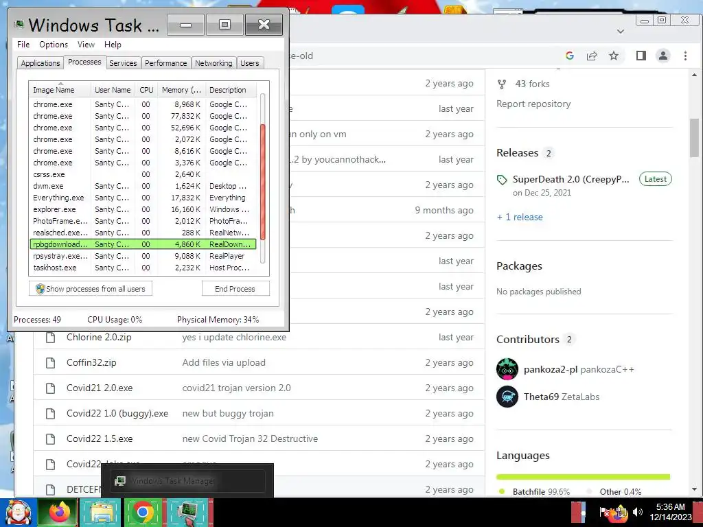Viewport: 703px width, 527px height.
Task: Click the release tag icon by SuperDeath 2.0
Action: click(502, 180)
